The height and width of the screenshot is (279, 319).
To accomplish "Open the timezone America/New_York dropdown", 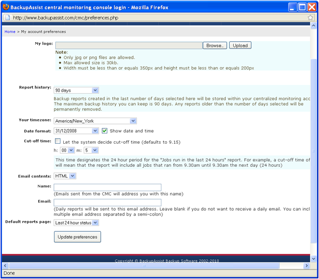I will [x=95, y=121].
